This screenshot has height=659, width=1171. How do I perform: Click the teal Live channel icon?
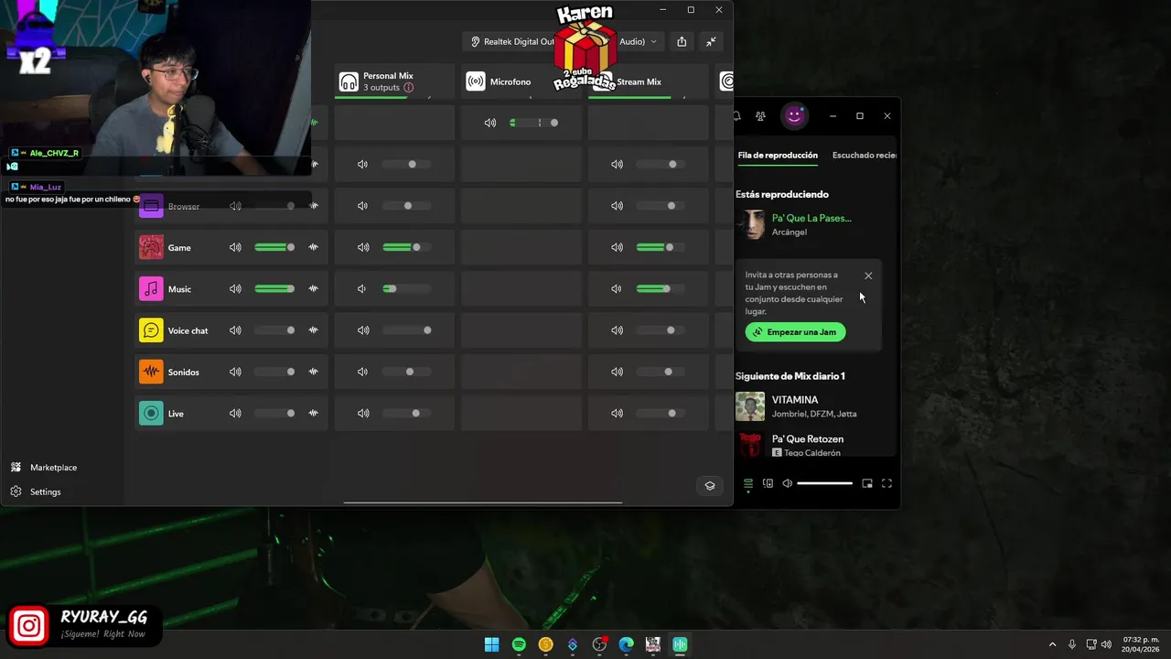pos(151,414)
